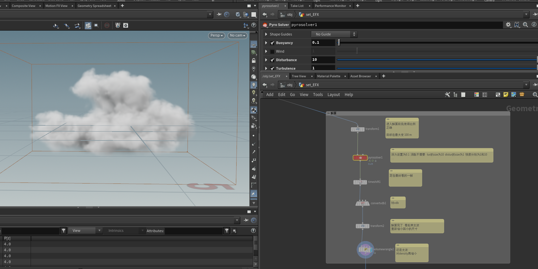Viewport: 538px width, 269px height.
Task: Click obj in the parameter pane path
Action: 290,14
